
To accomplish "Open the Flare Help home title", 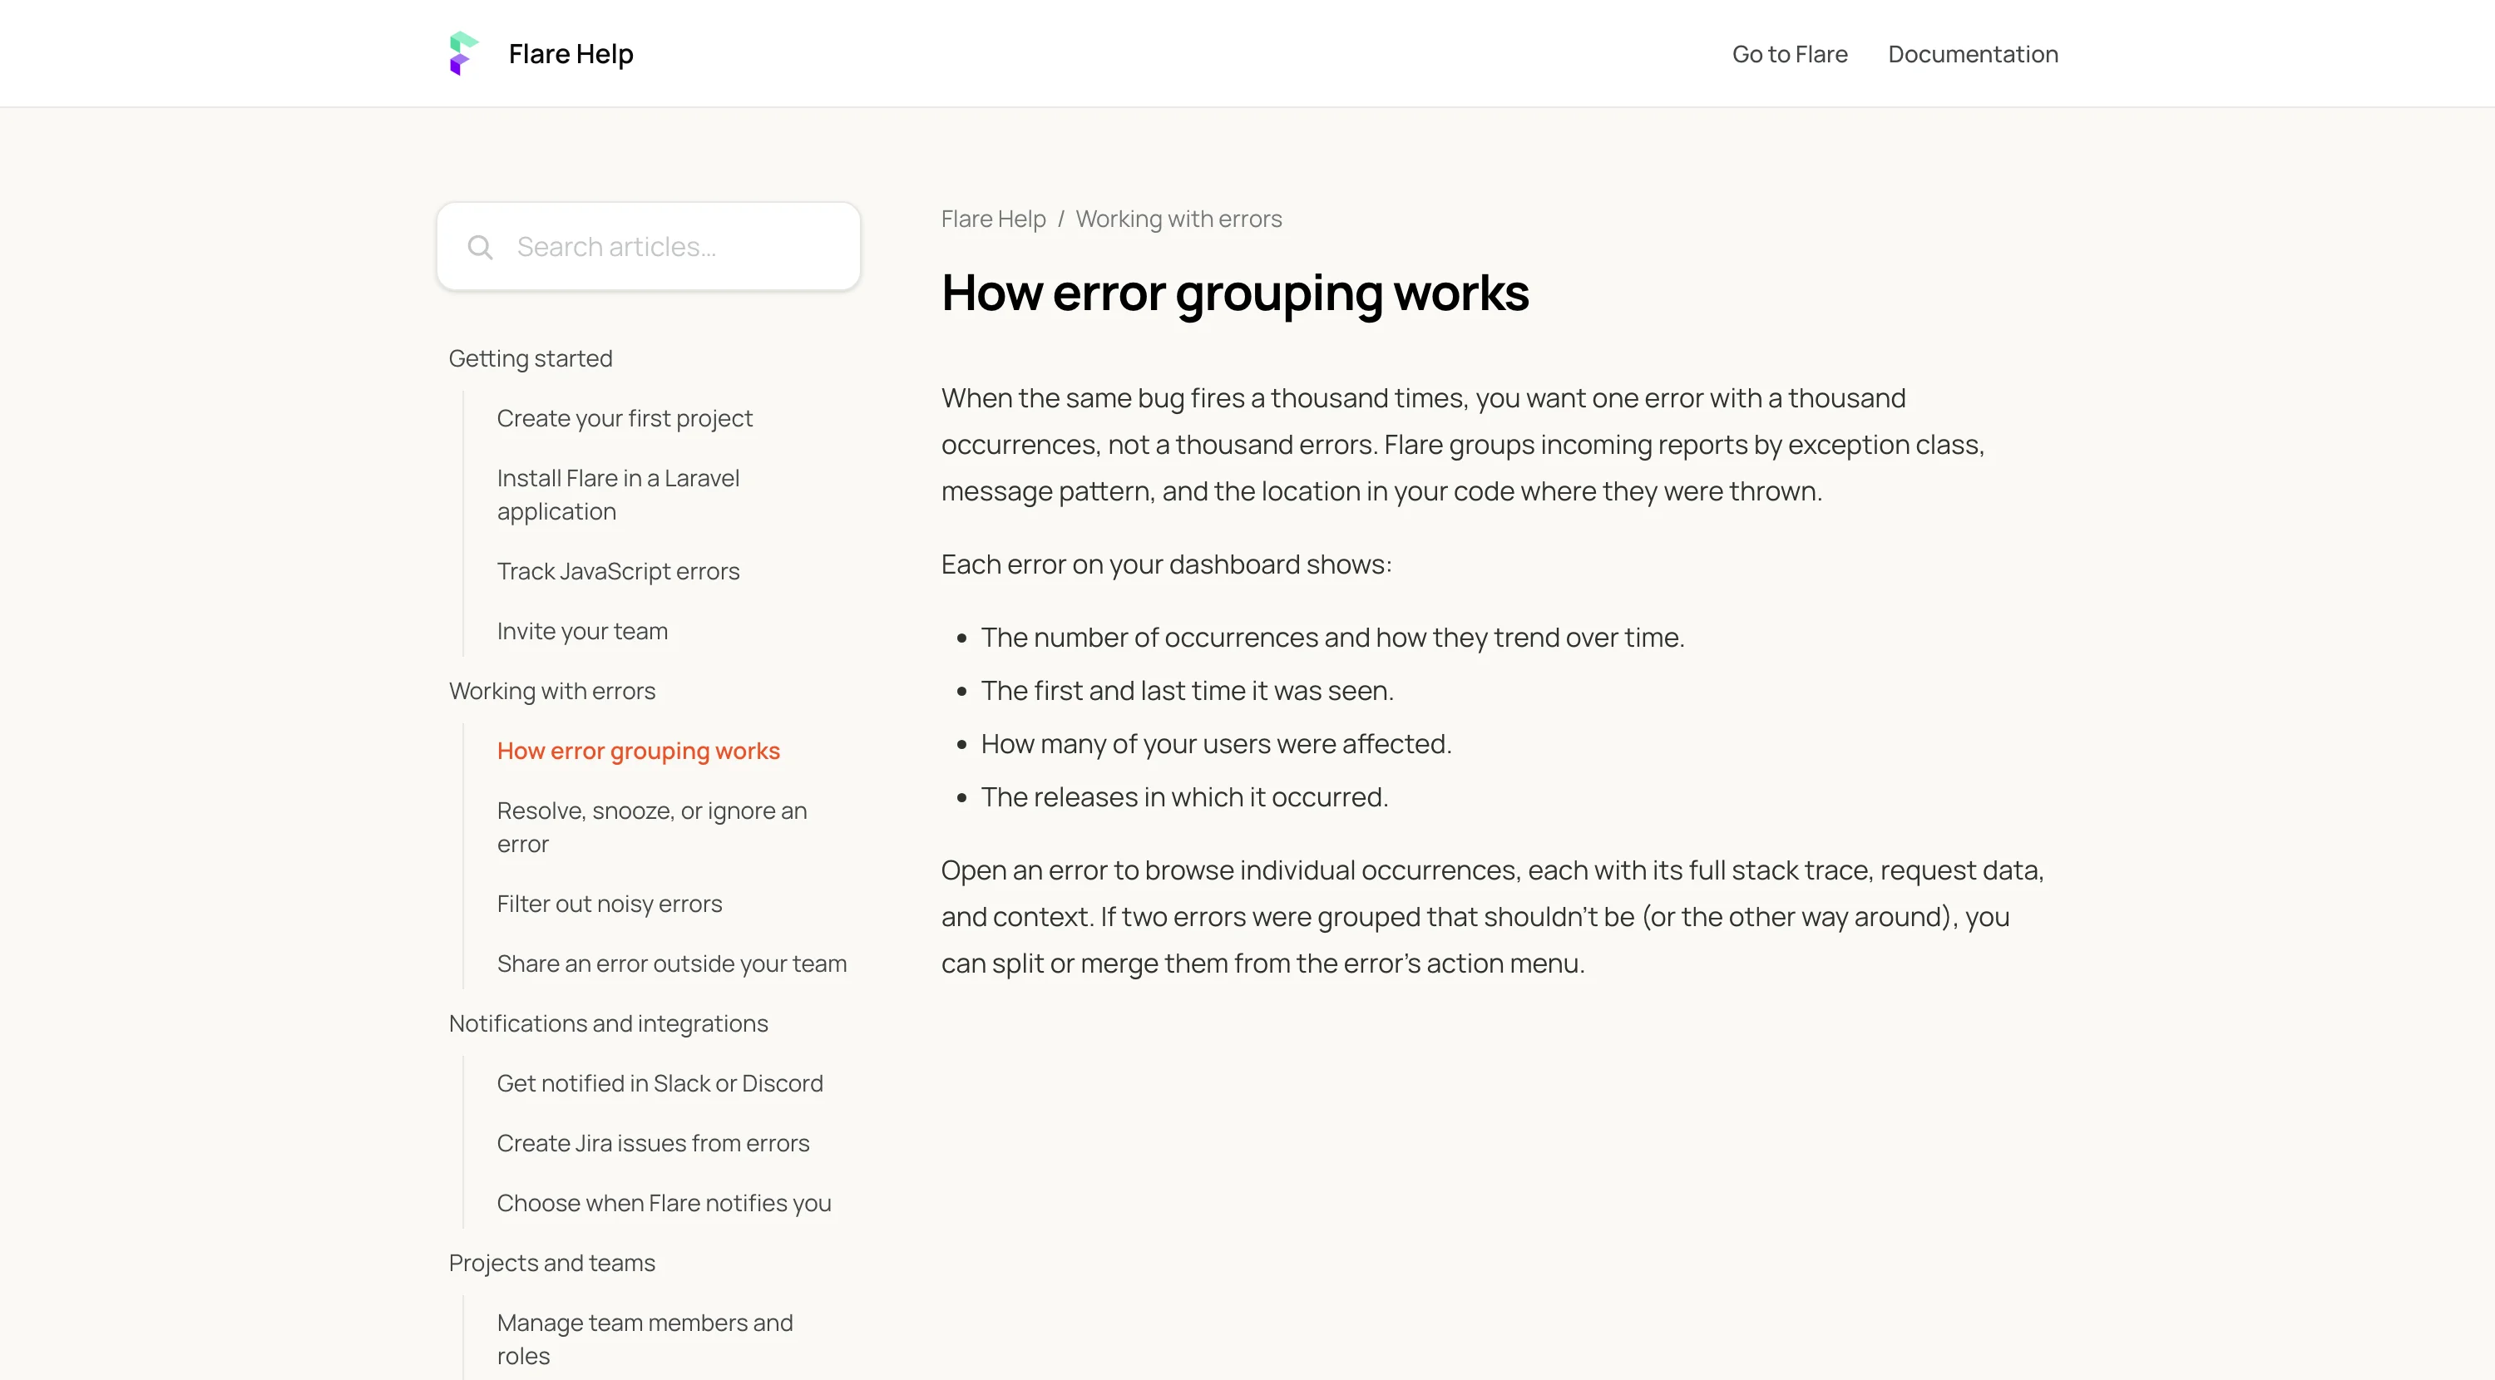I will (571, 54).
